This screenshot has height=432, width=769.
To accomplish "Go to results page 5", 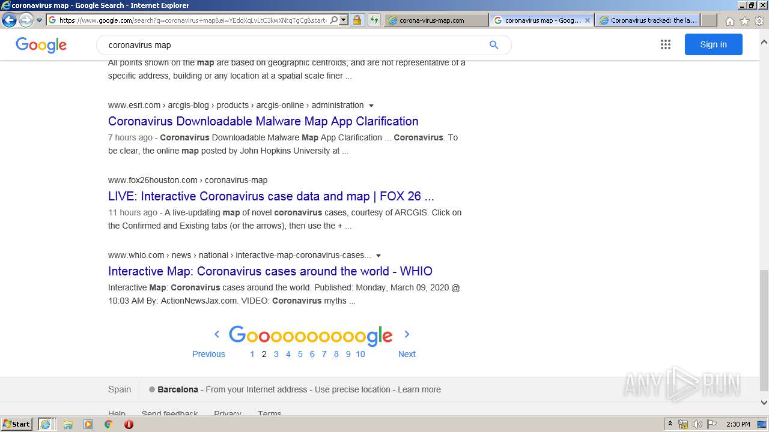I will tap(300, 354).
